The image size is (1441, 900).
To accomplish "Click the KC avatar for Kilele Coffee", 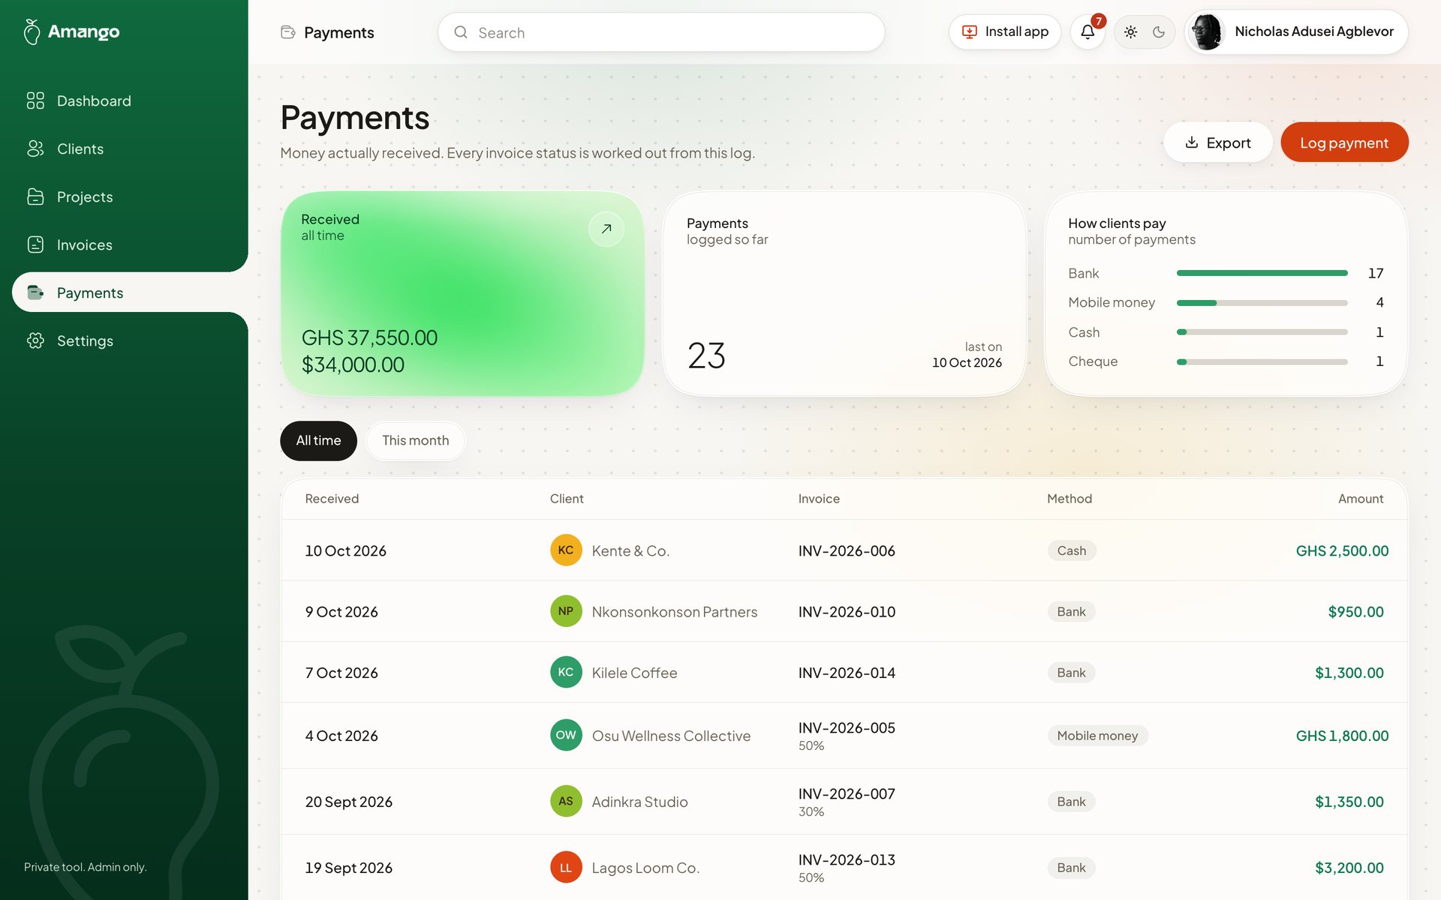I will click(x=566, y=672).
